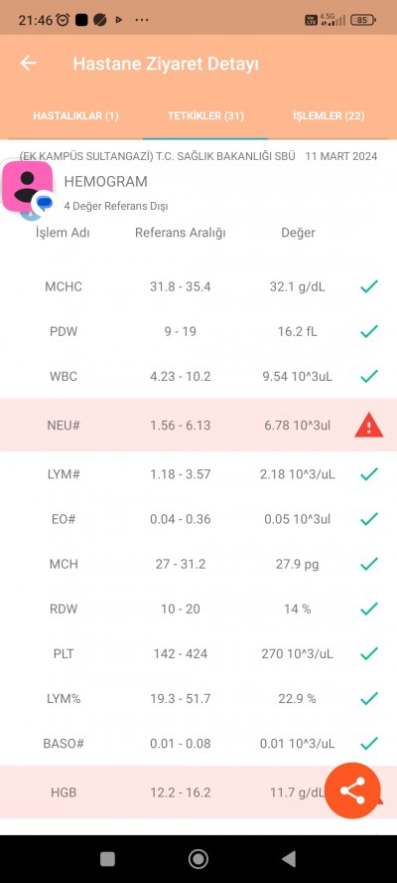Select the TETKİKLER (31) tab

click(205, 116)
